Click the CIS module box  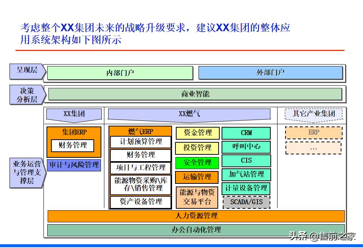click(246, 161)
